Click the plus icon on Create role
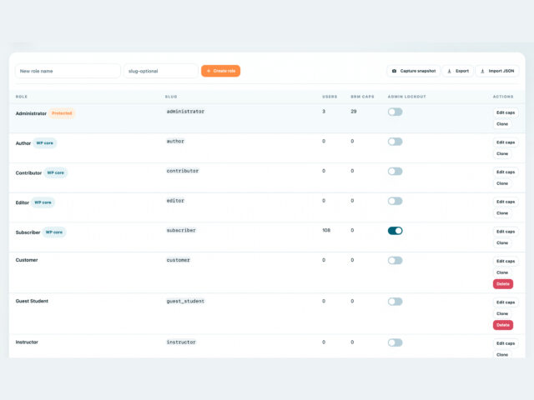Viewport: 534px width, 400px height. [x=209, y=71]
